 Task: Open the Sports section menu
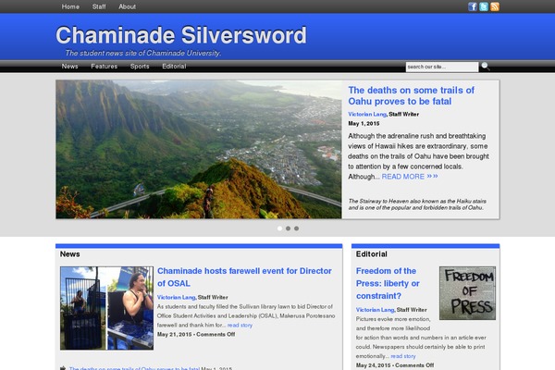click(x=140, y=67)
